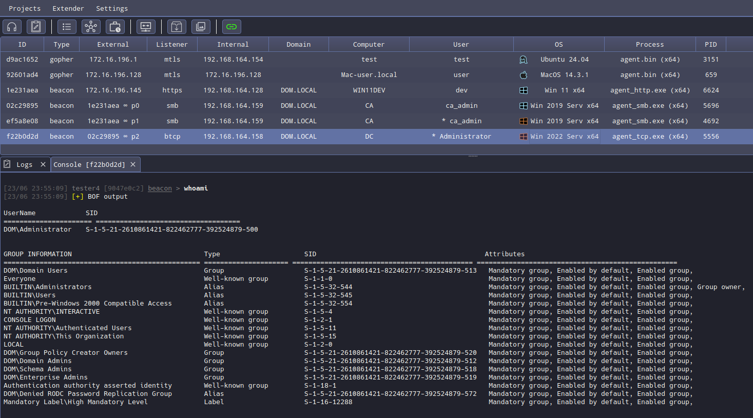Open the Logs clipboard toolbar icon
The width and height of the screenshot is (753, 418).
pos(36,27)
